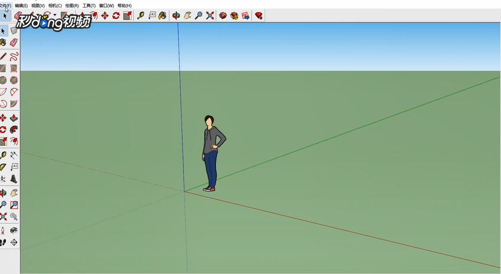The image size is (501, 274).
Task: Select the Dimension tool in left toolbar
Action: (x=14, y=155)
